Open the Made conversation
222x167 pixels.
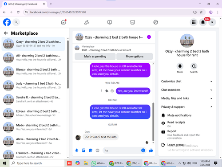[x=33, y=127]
